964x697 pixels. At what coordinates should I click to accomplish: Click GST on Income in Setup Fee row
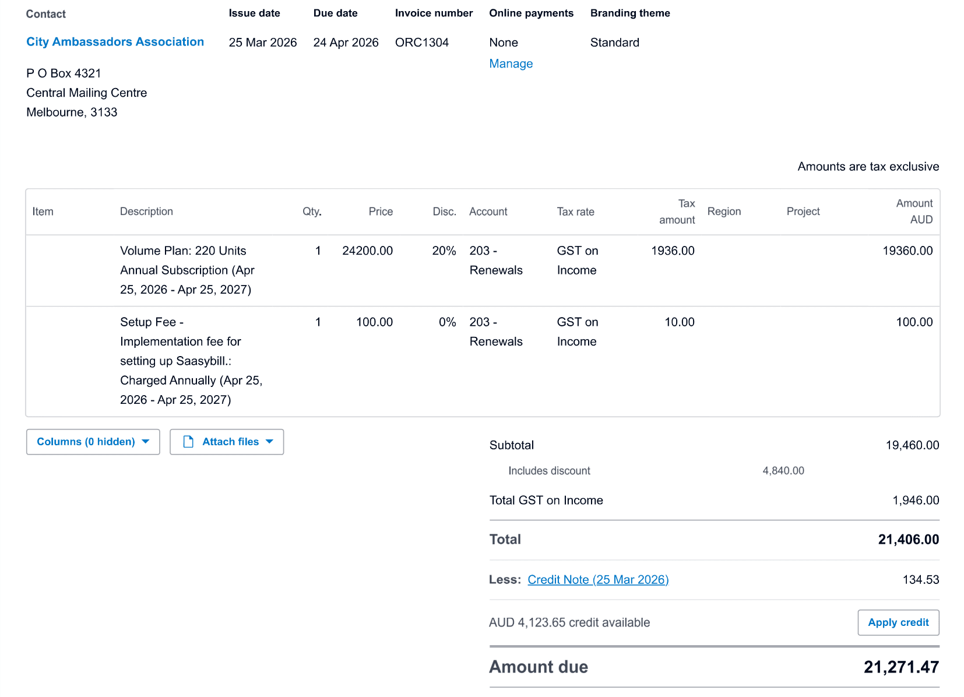click(578, 332)
